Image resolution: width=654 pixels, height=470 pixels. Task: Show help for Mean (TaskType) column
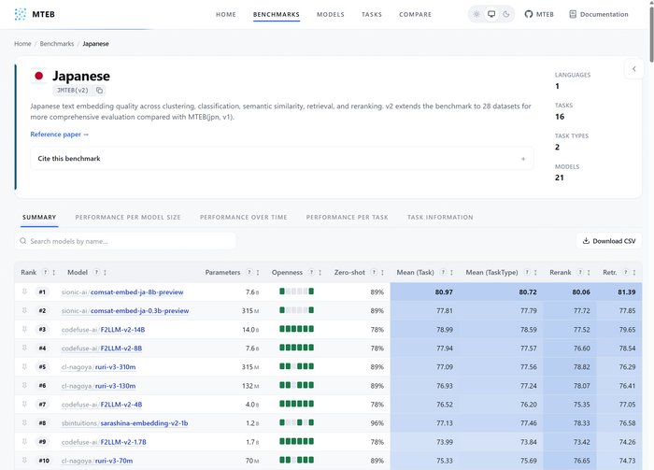point(527,272)
